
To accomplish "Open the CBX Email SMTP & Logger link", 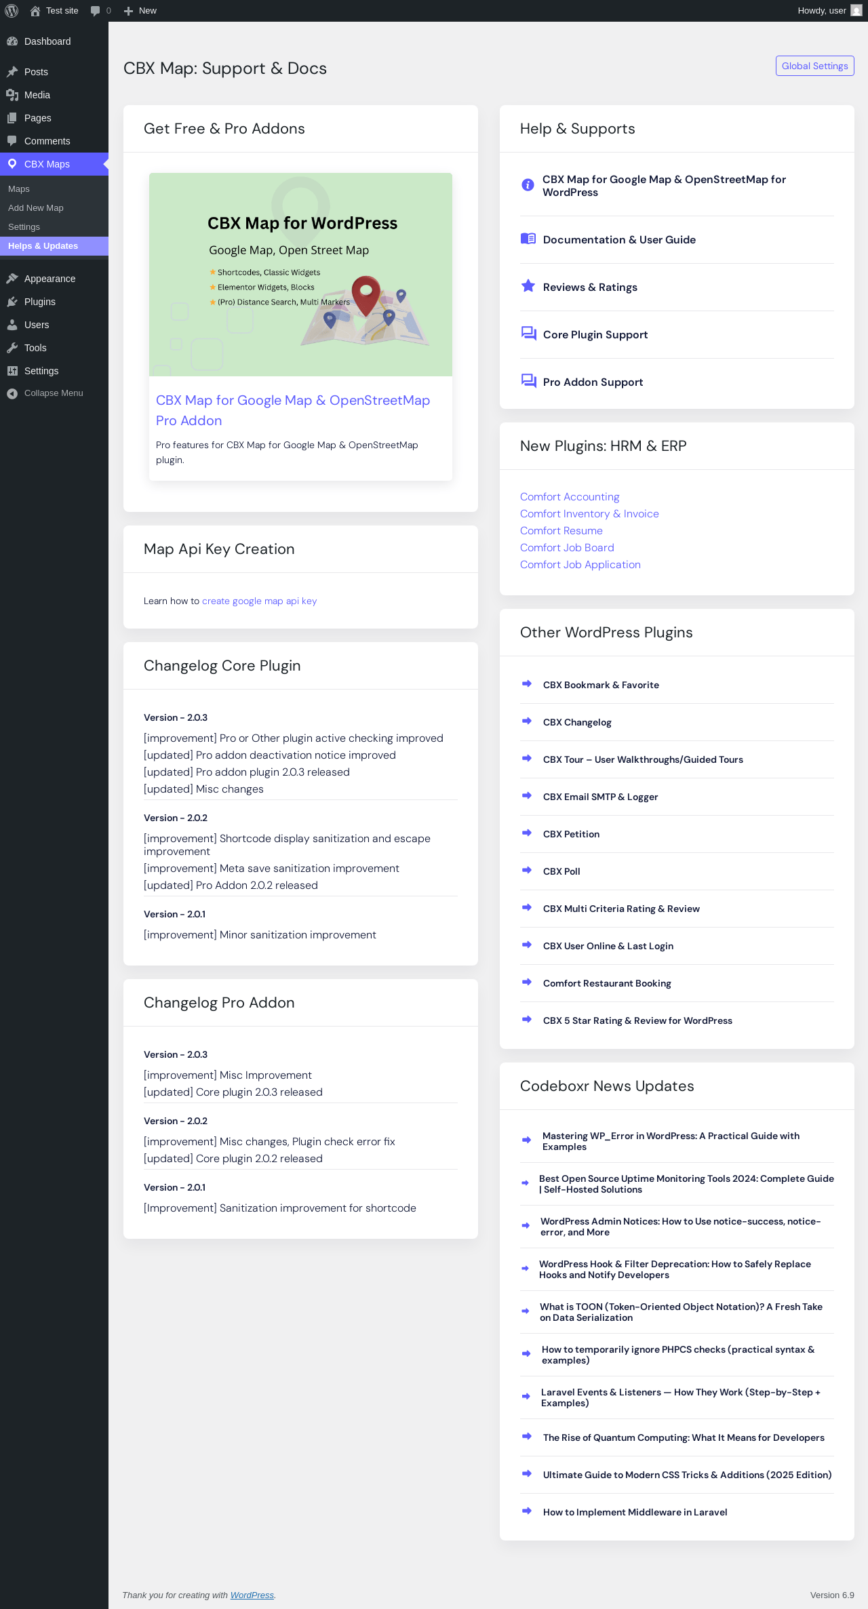I will pyautogui.click(x=600, y=797).
